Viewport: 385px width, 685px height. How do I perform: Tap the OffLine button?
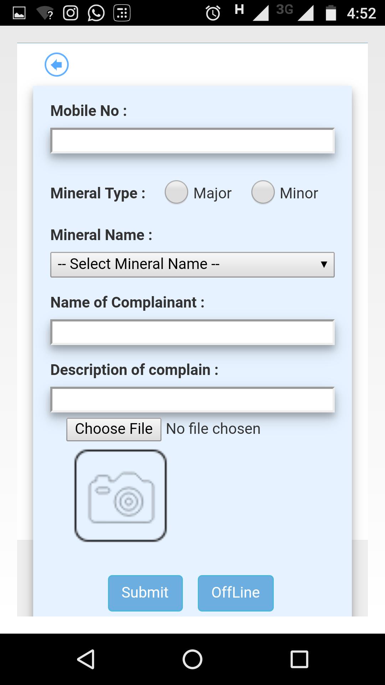pos(236,593)
